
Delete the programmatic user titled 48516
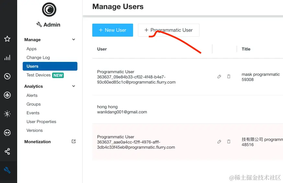pos(229,142)
